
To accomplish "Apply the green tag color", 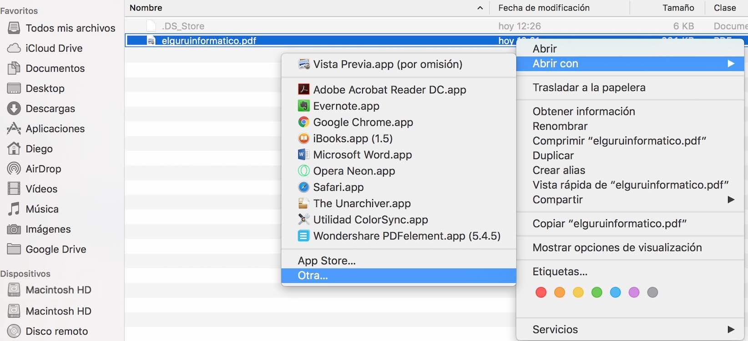I will pyautogui.click(x=597, y=292).
